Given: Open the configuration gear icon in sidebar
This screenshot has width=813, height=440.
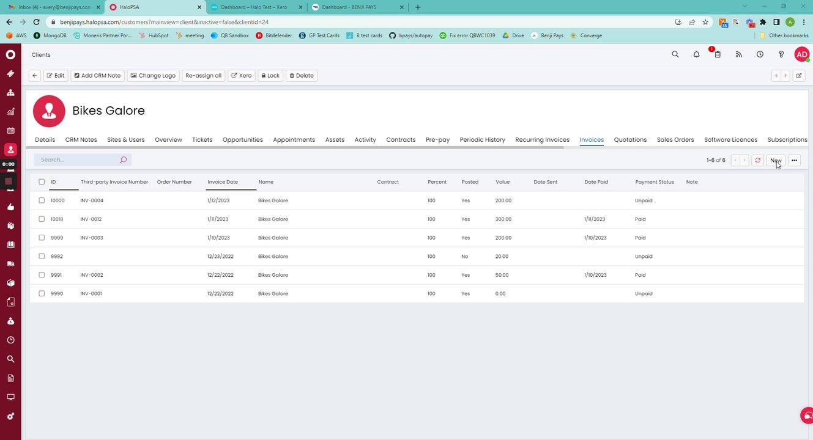Looking at the screenshot, I should click(x=10, y=416).
